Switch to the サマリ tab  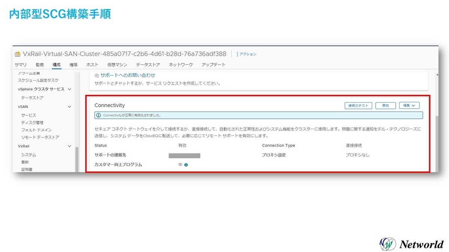click(21, 65)
